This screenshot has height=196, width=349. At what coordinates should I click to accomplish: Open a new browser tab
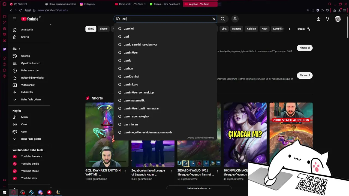220,4
